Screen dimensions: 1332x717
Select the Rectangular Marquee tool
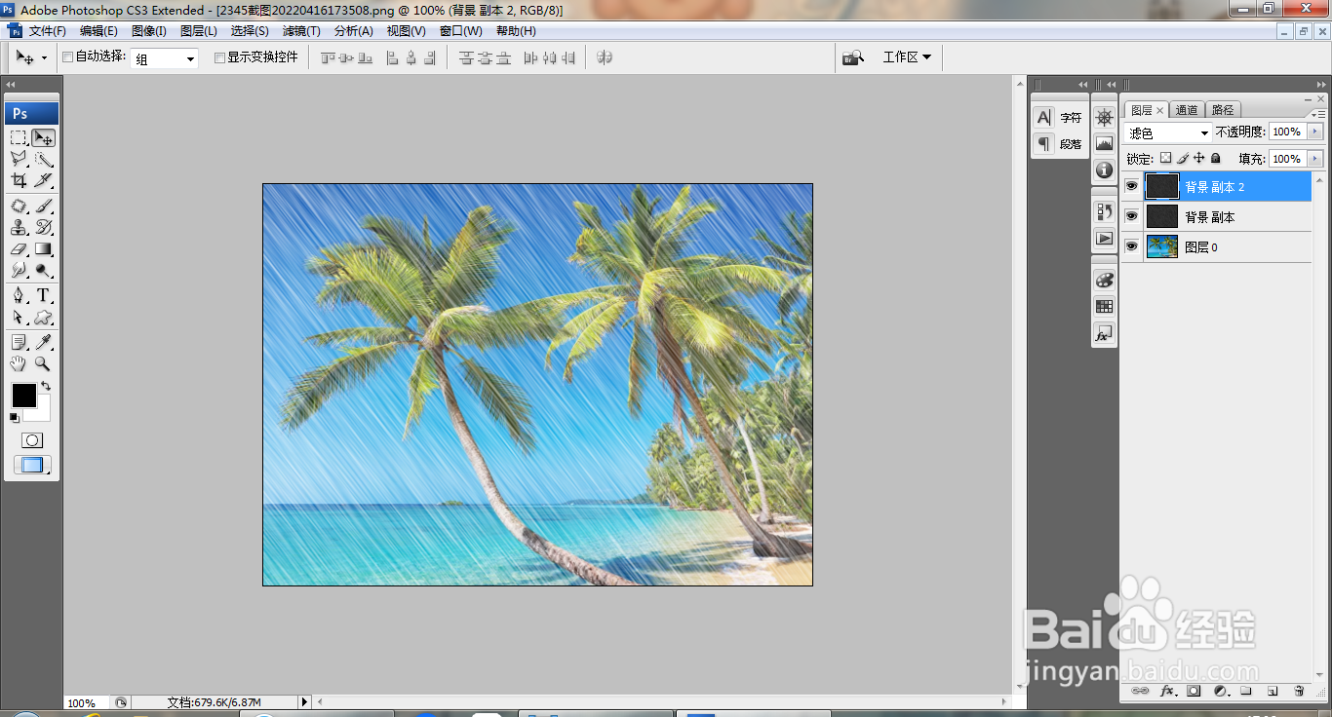pyautogui.click(x=19, y=137)
